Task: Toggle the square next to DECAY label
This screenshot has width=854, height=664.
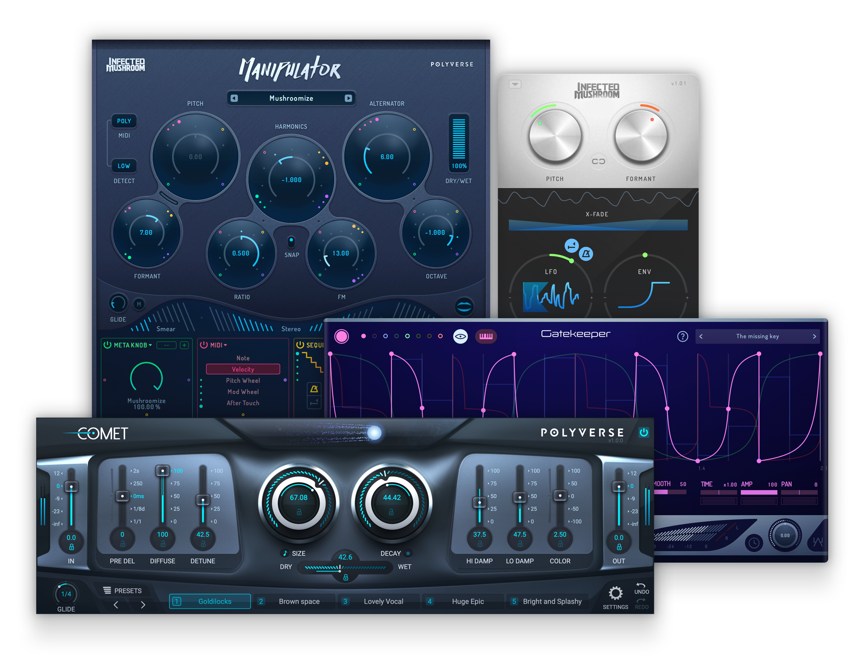Action: (408, 553)
